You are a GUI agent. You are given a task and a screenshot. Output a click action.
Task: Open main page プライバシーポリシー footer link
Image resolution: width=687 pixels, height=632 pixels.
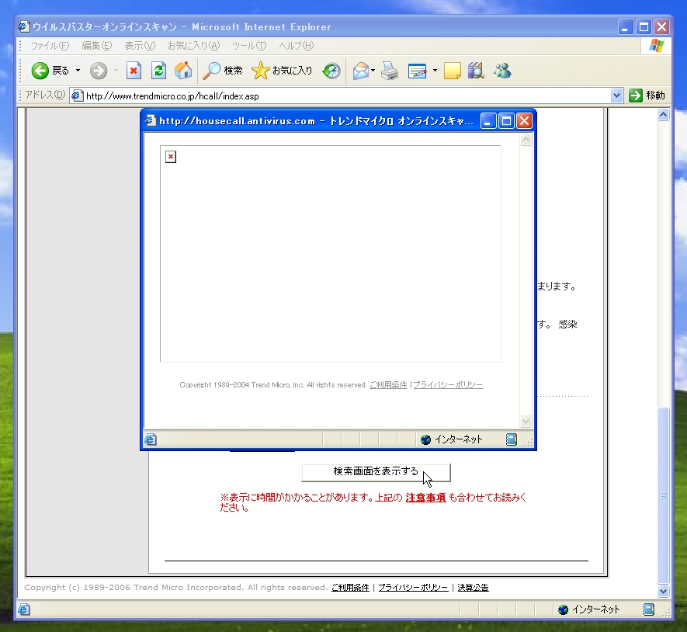point(413,587)
